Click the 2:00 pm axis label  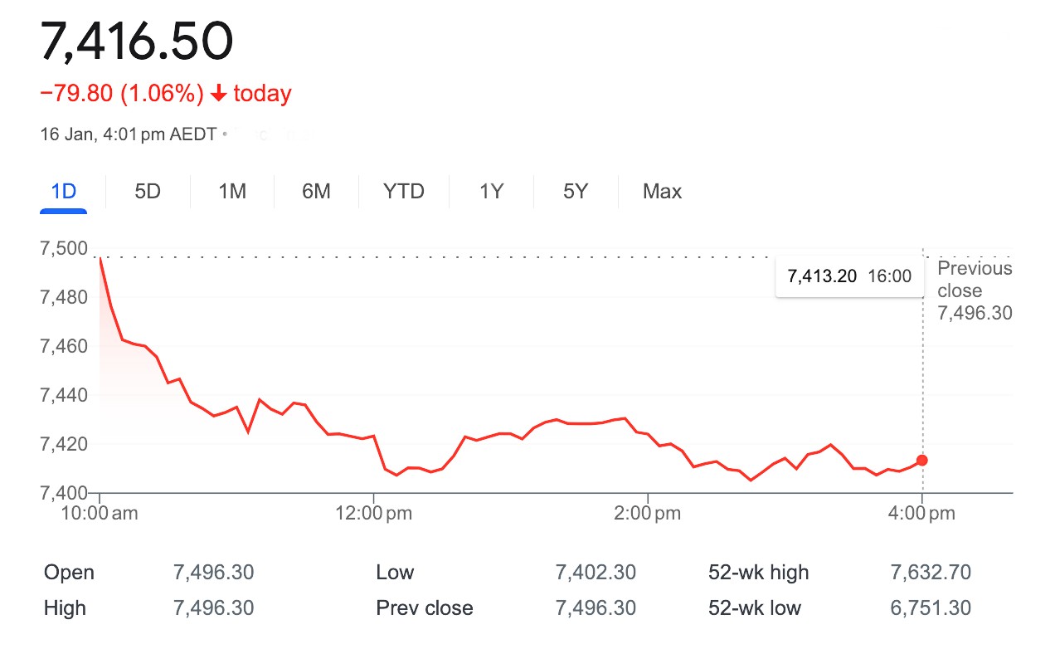click(646, 514)
